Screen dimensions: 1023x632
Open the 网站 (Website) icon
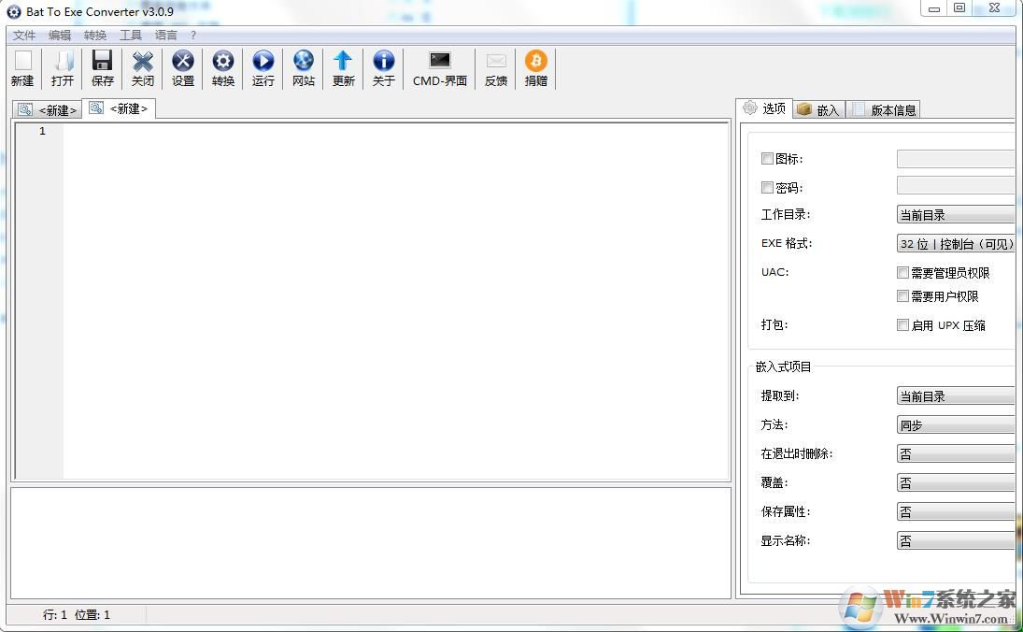coord(303,67)
